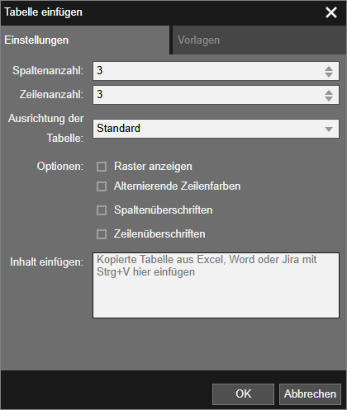
Task: Select the Einstellungen tab
Action: tap(85, 40)
